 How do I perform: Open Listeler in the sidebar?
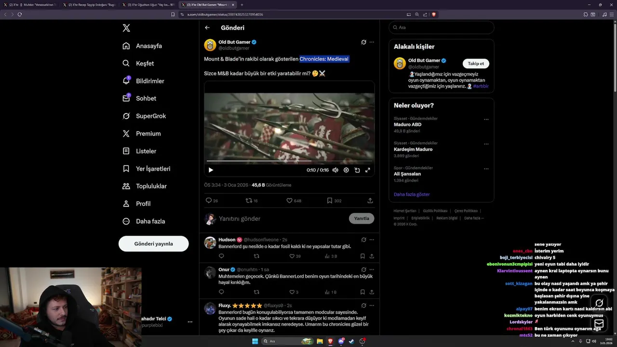coord(139,151)
